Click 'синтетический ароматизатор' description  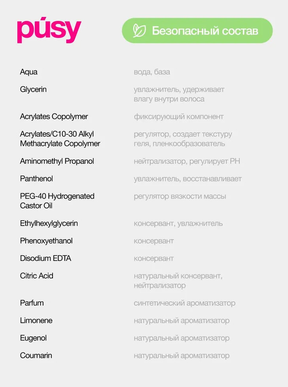184,303
